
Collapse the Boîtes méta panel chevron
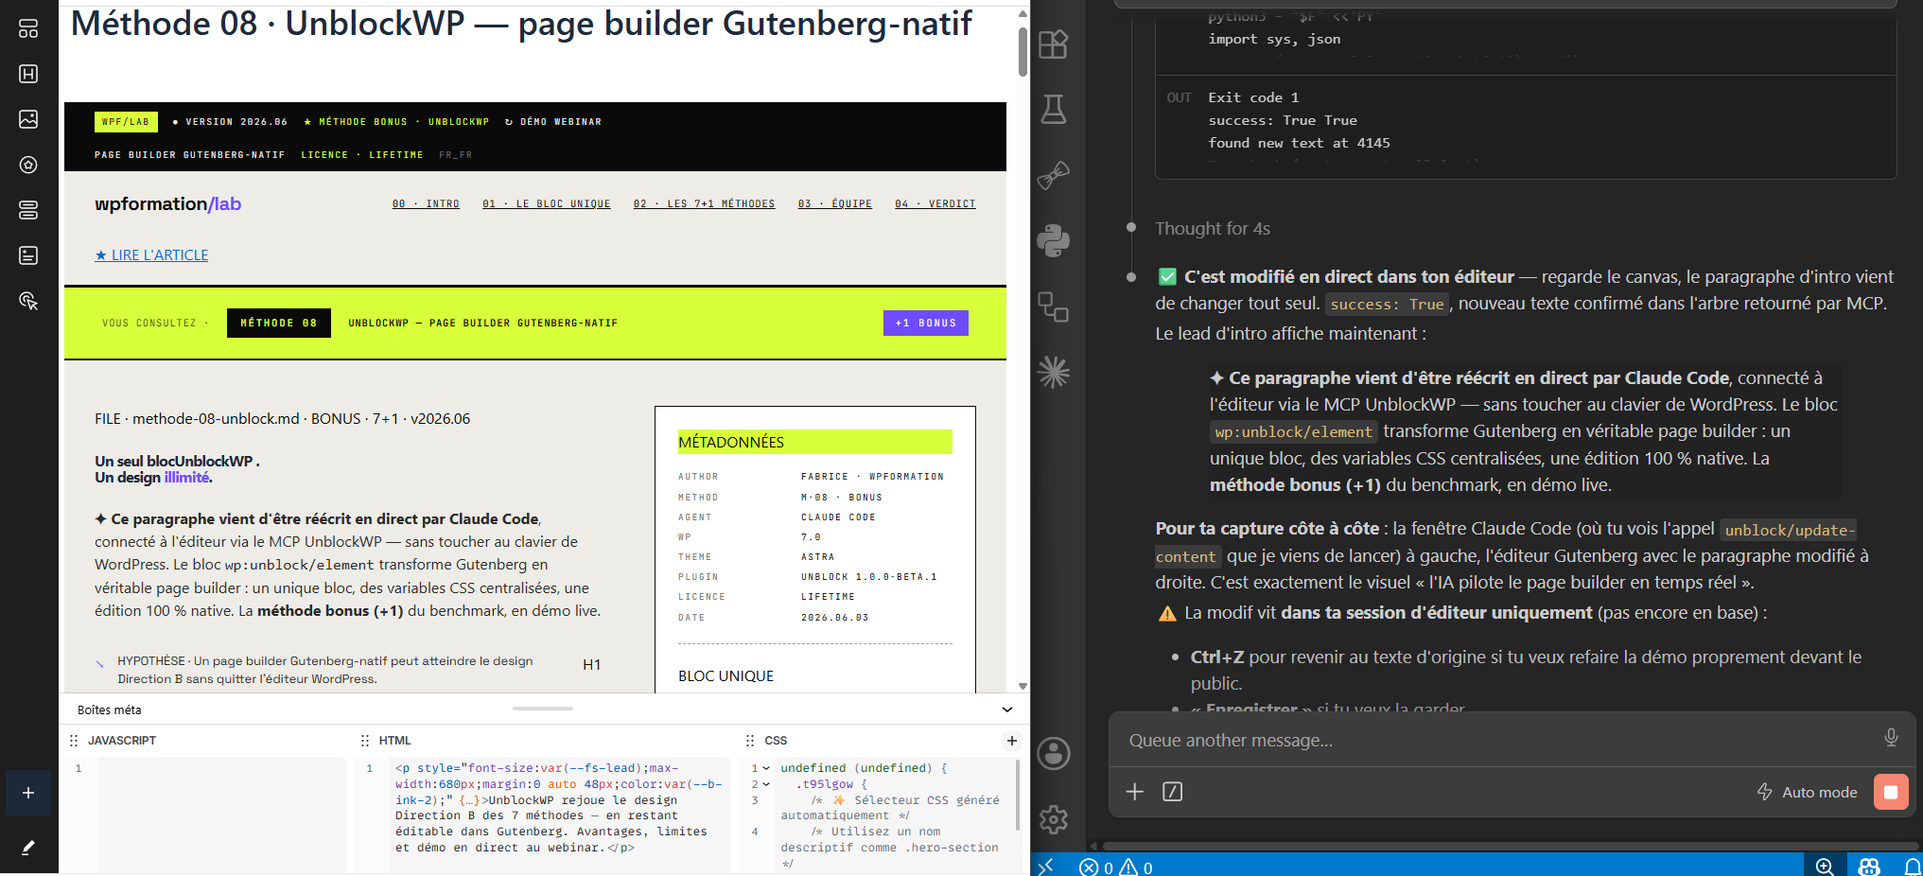click(x=1007, y=710)
